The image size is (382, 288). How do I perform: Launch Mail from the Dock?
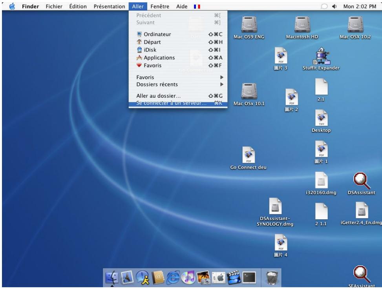coord(127,277)
